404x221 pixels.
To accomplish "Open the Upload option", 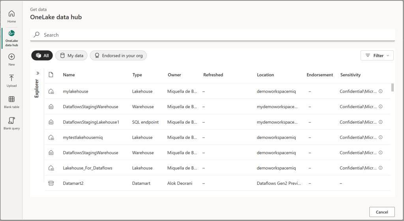I will pyautogui.click(x=11, y=81).
